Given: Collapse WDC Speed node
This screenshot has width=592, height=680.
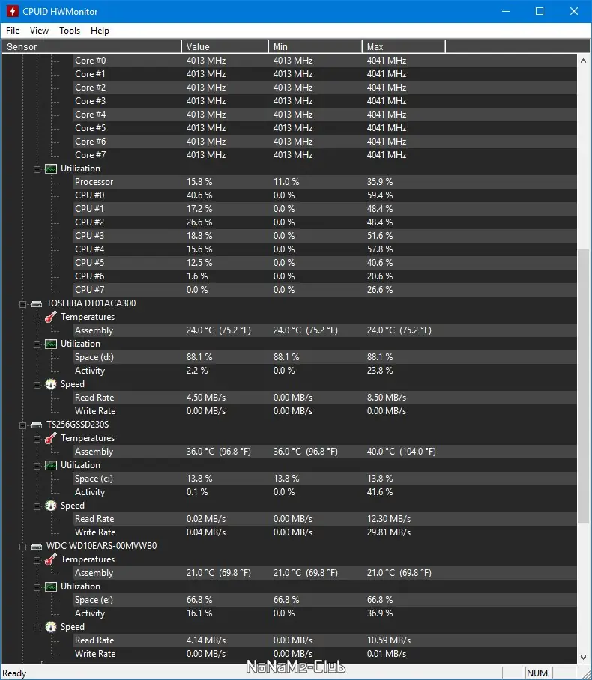Looking at the screenshot, I should 37,628.
